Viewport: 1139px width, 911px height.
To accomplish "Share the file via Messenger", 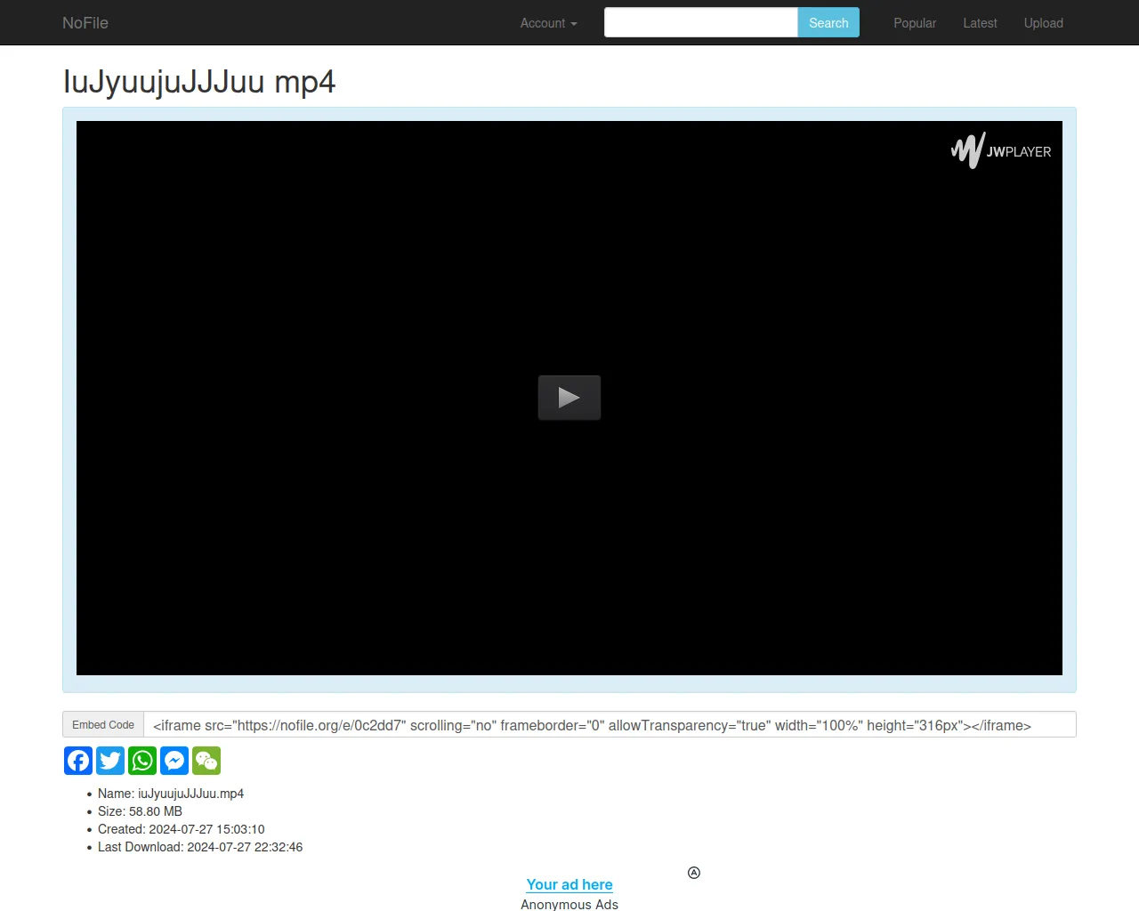I will click(174, 761).
